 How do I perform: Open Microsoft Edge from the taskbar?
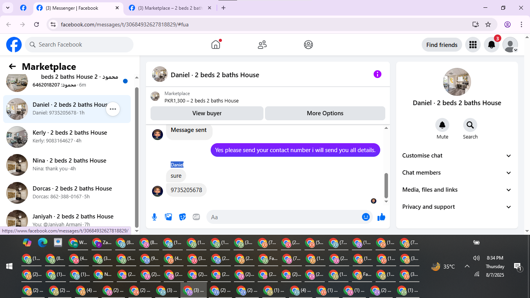coord(42,243)
